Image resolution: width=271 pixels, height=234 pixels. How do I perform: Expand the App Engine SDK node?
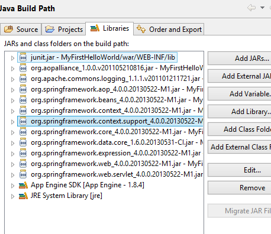point(12,186)
